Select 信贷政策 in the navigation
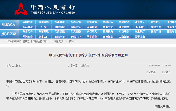 coord(92,22)
